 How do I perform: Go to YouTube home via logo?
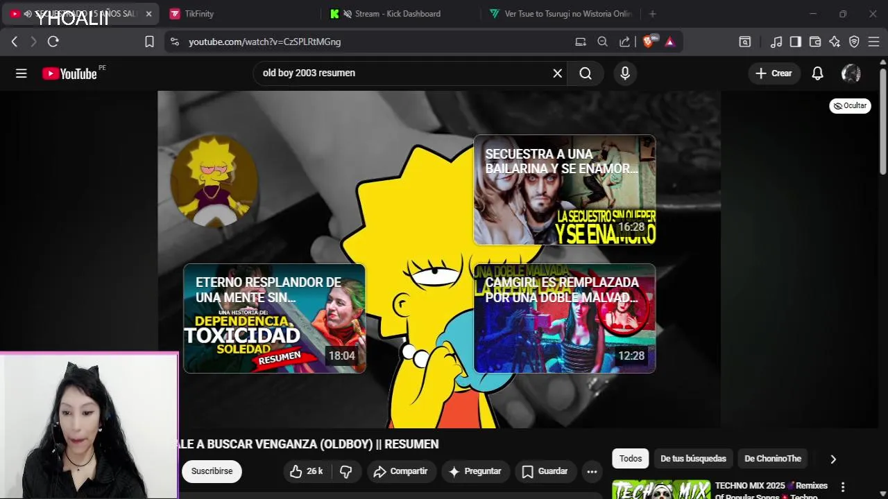coord(69,73)
